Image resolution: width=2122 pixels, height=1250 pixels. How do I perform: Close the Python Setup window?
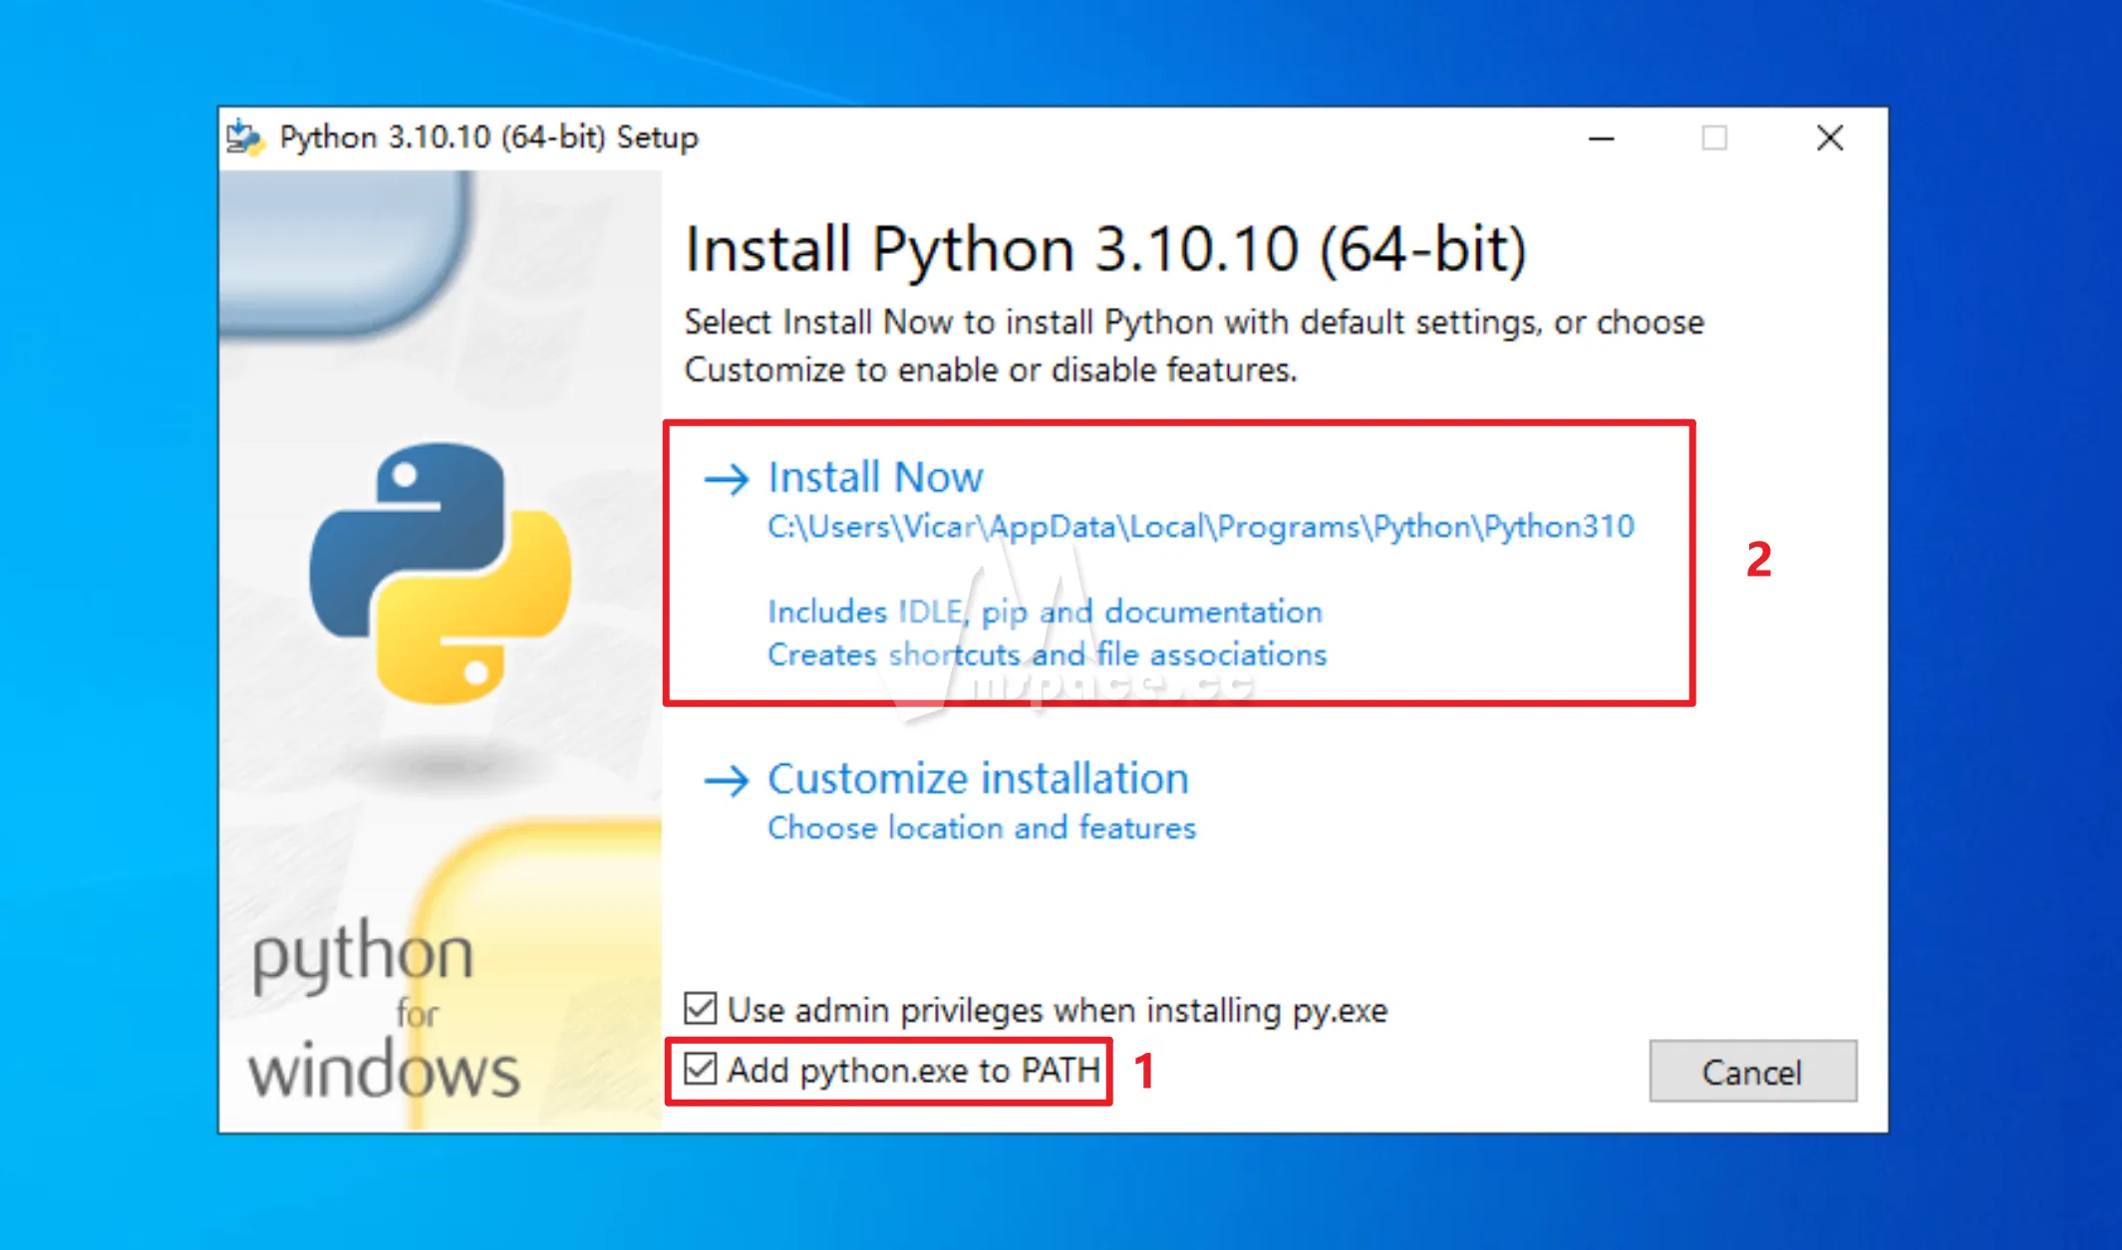coord(1830,137)
